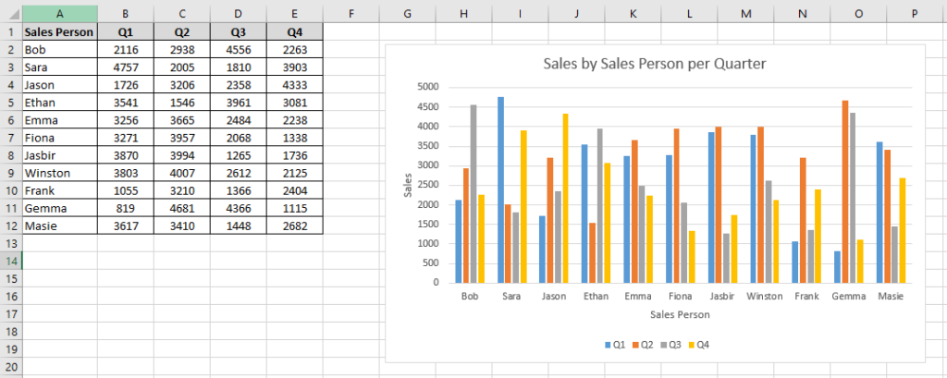Select the Sales Person axis title
Screen dimensions: 947x378
[x=680, y=314]
